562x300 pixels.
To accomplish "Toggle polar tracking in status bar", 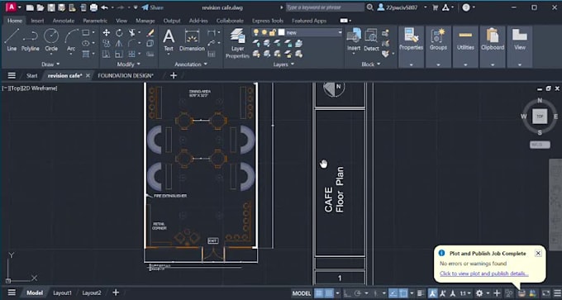I will point(357,293).
